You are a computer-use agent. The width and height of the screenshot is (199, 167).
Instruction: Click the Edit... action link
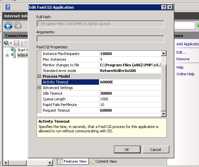pyautogui.click(x=181, y=52)
